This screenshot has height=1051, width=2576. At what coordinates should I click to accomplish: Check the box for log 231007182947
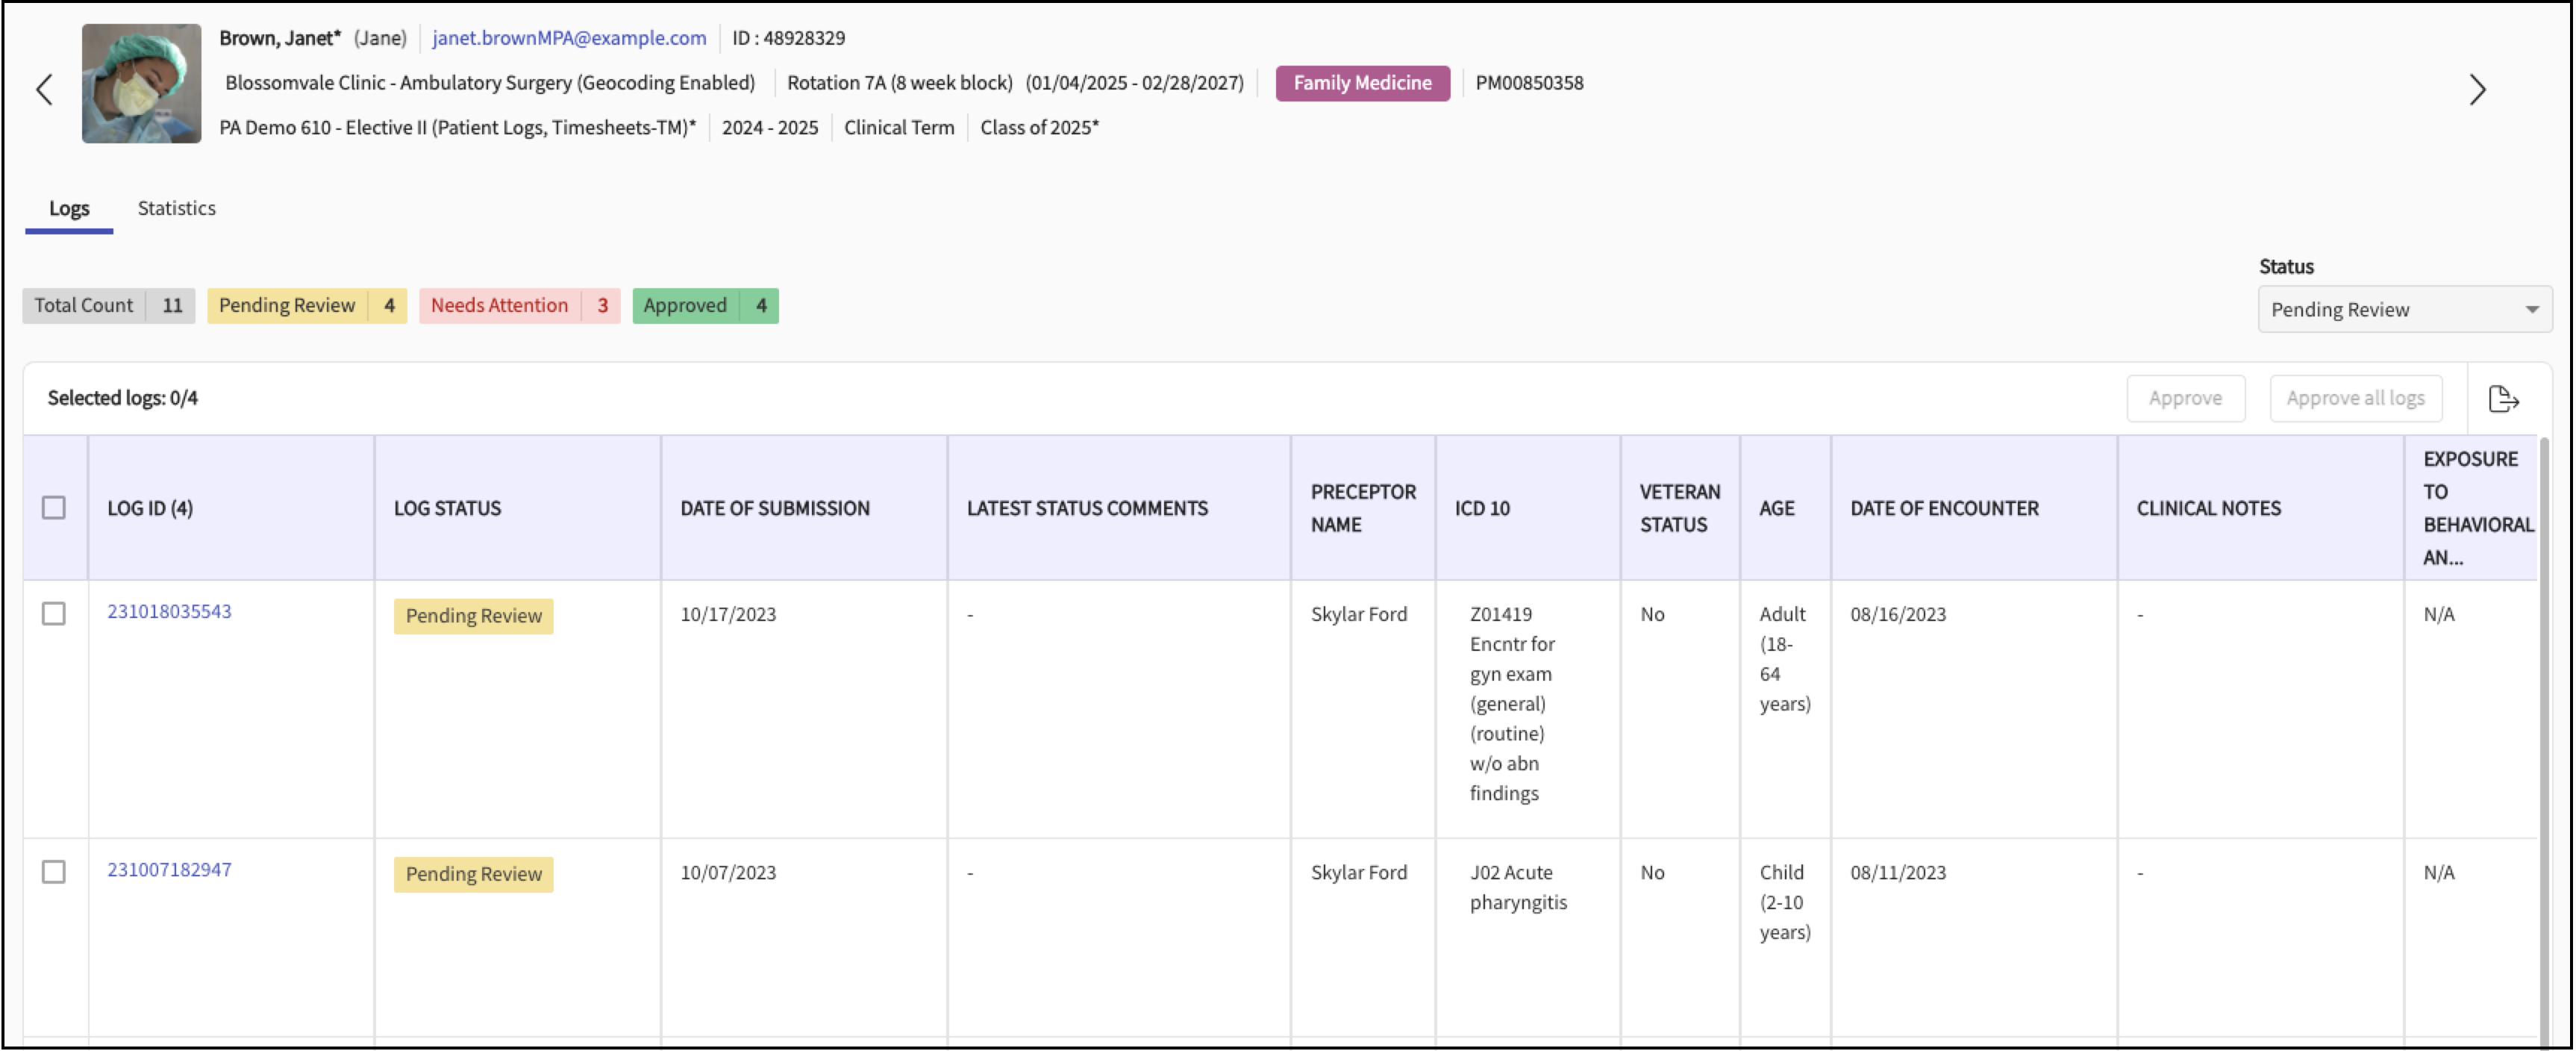tap(54, 872)
